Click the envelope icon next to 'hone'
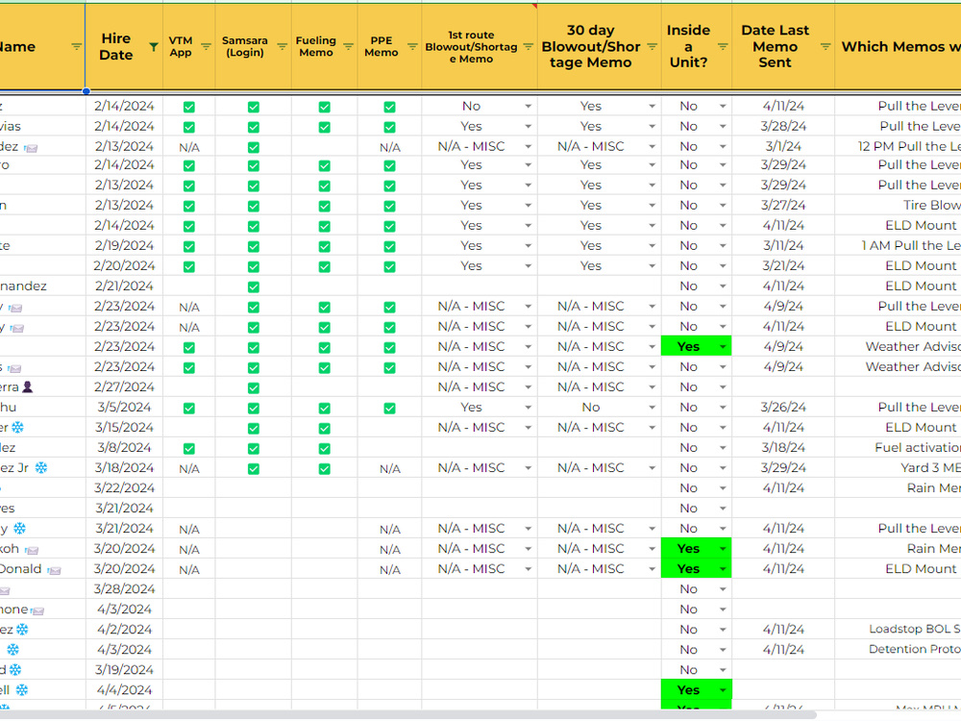The height and width of the screenshot is (721, 961). (37, 610)
